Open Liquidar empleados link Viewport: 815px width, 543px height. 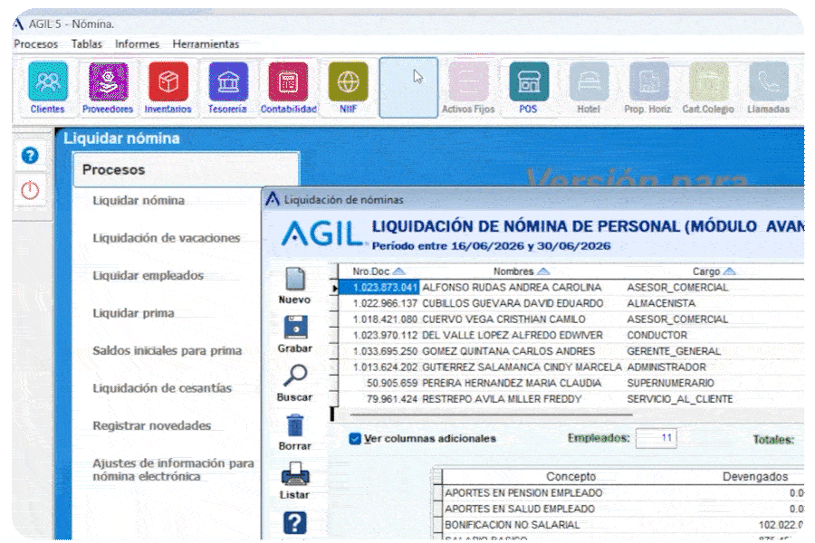149,275
